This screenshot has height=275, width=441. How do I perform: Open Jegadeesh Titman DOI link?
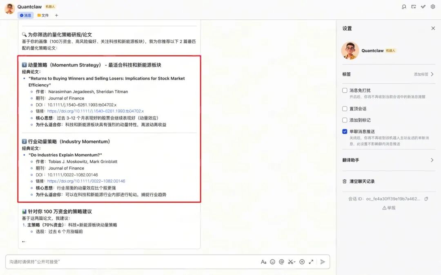point(95,111)
